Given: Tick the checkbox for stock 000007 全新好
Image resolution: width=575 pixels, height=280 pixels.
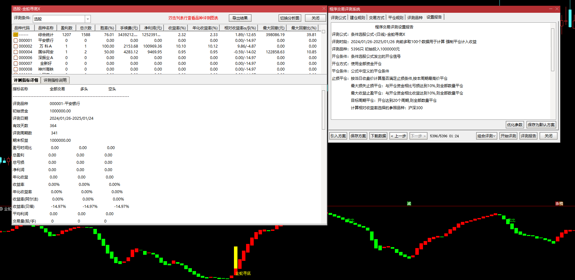Looking at the screenshot, I should (x=16, y=63).
